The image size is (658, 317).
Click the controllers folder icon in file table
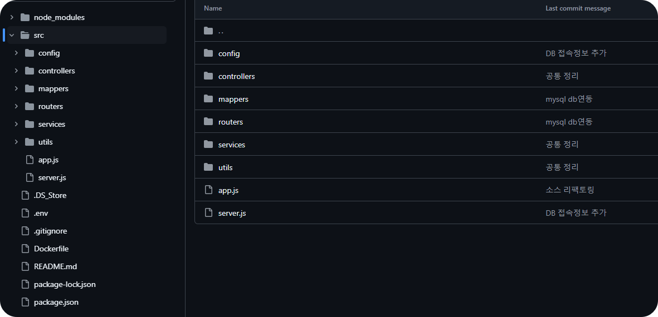coord(208,76)
